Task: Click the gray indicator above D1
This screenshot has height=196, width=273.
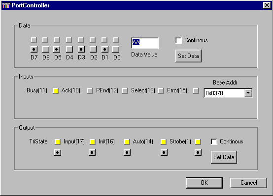Action: (x=104, y=40)
